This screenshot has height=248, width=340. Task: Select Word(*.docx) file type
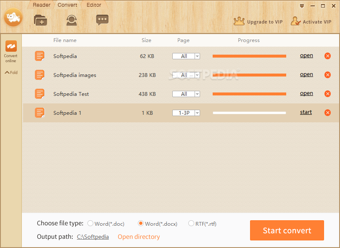coord(140,223)
